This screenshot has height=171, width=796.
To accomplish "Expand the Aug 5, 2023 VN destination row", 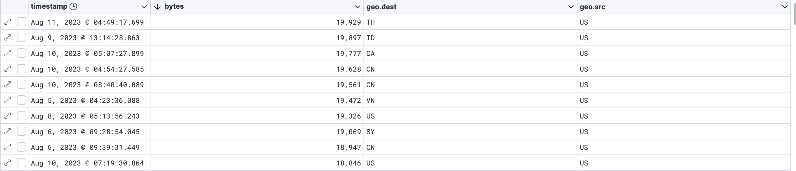I will [8, 100].
